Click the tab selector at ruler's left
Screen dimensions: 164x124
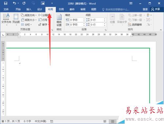(x=3, y=35)
